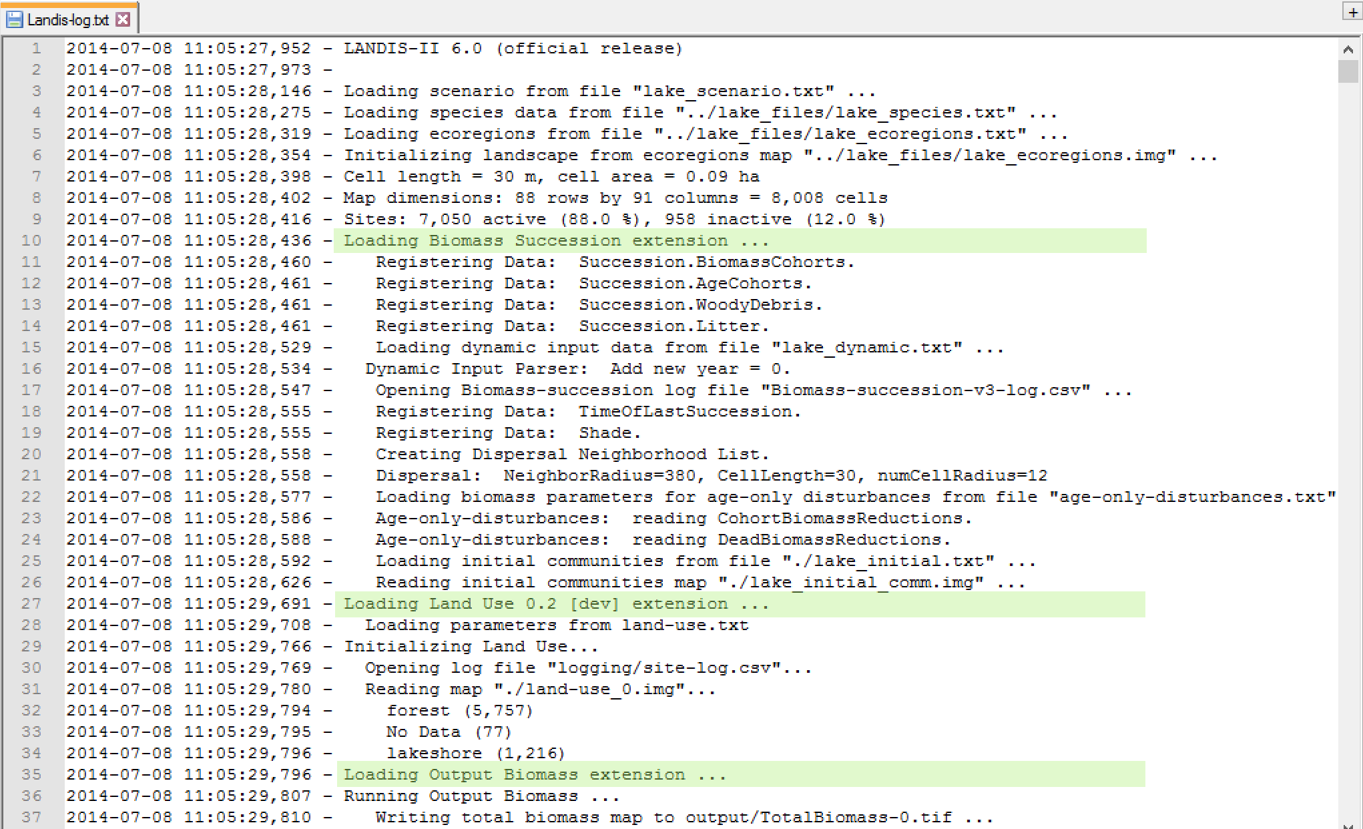Click "Creating Dispersal Neighborhood List." line
This screenshot has width=1363, height=829.
tap(573, 454)
